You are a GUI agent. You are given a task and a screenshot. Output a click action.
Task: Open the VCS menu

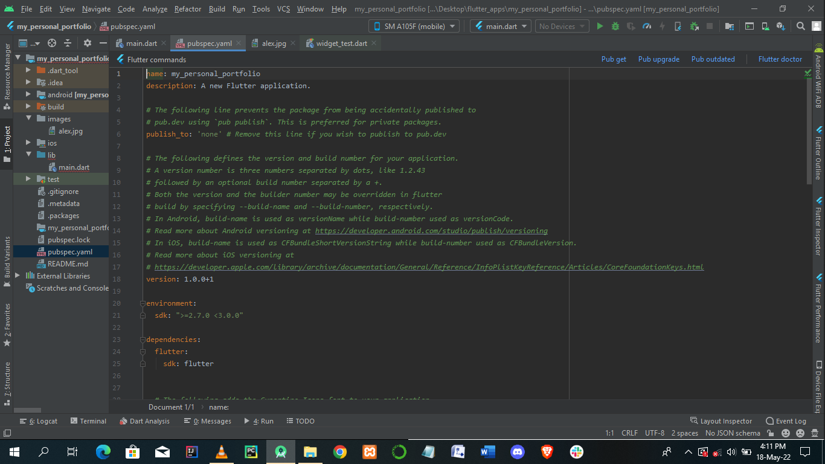(x=284, y=9)
